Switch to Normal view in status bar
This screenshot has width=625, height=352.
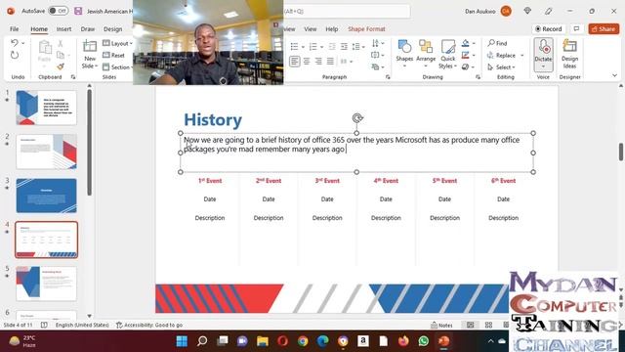coord(471,325)
